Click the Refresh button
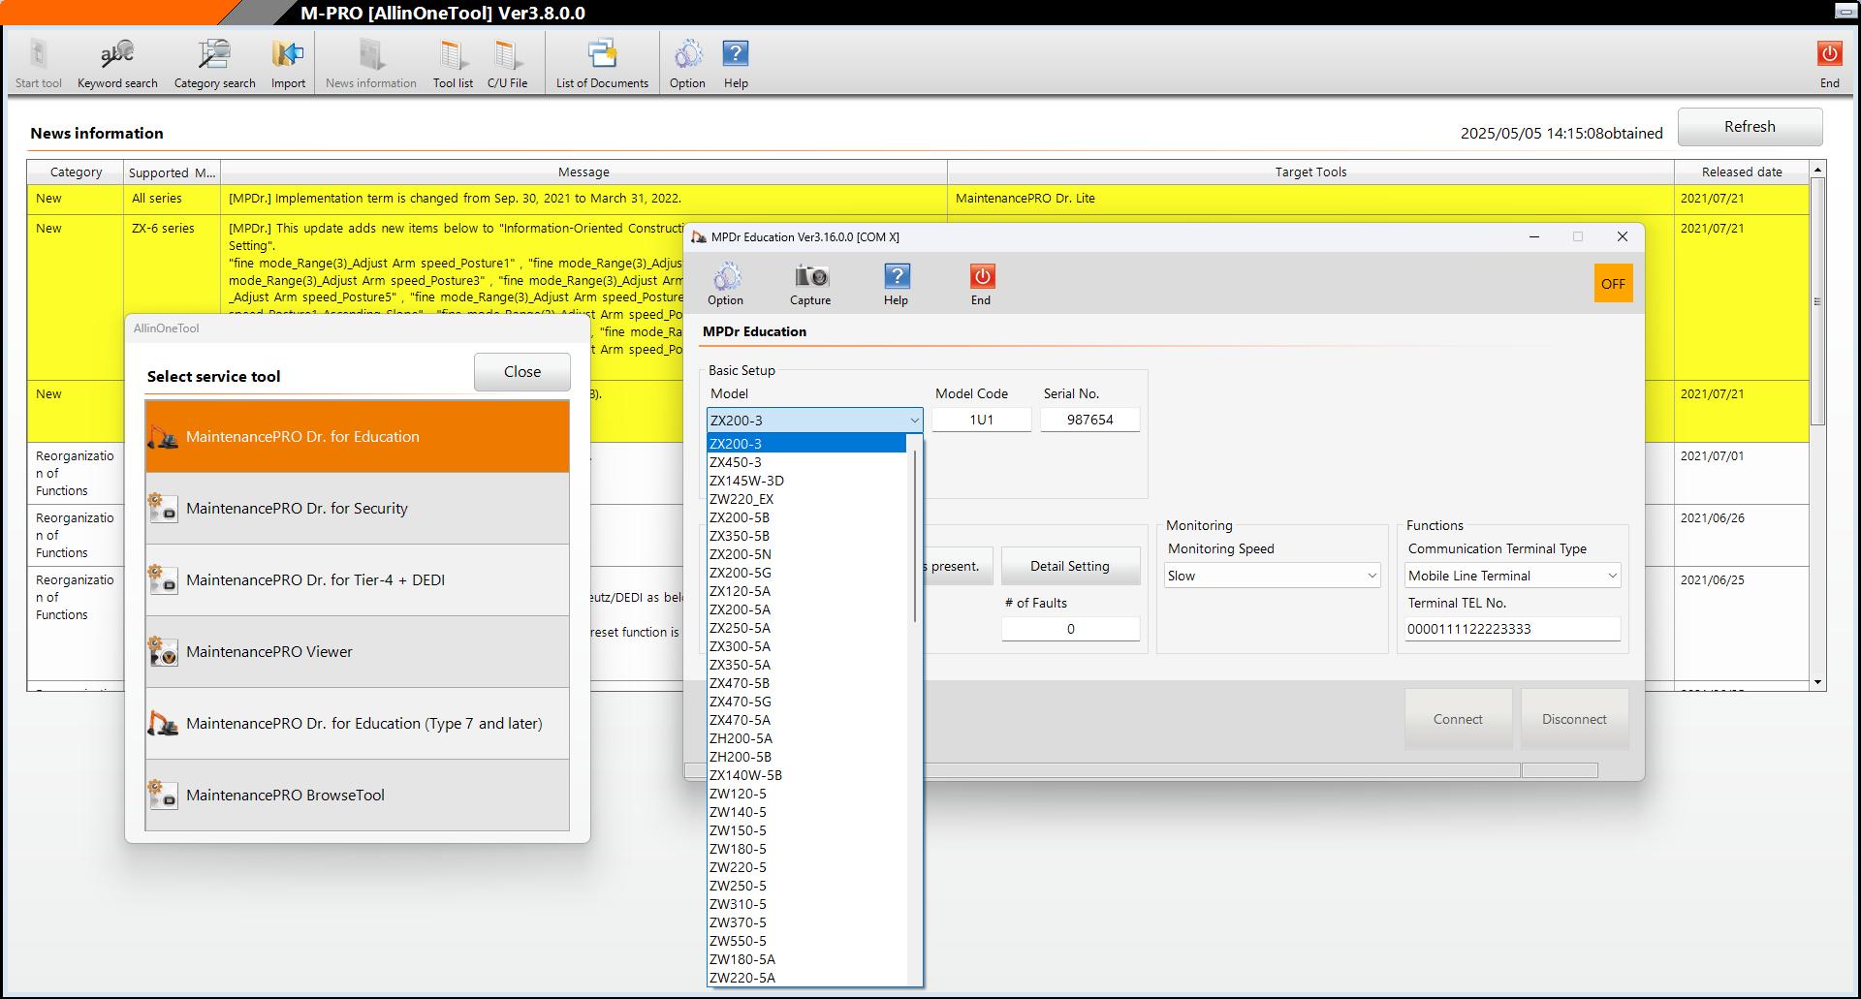The image size is (1861, 999). pyautogui.click(x=1750, y=127)
